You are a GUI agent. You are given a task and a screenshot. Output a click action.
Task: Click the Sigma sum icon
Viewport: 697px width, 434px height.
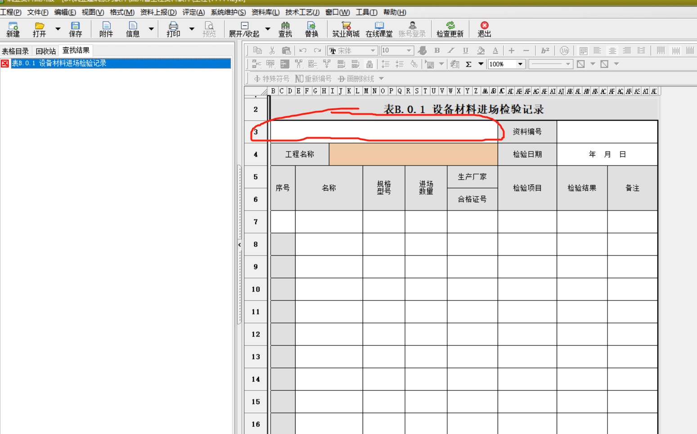[x=468, y=64]
